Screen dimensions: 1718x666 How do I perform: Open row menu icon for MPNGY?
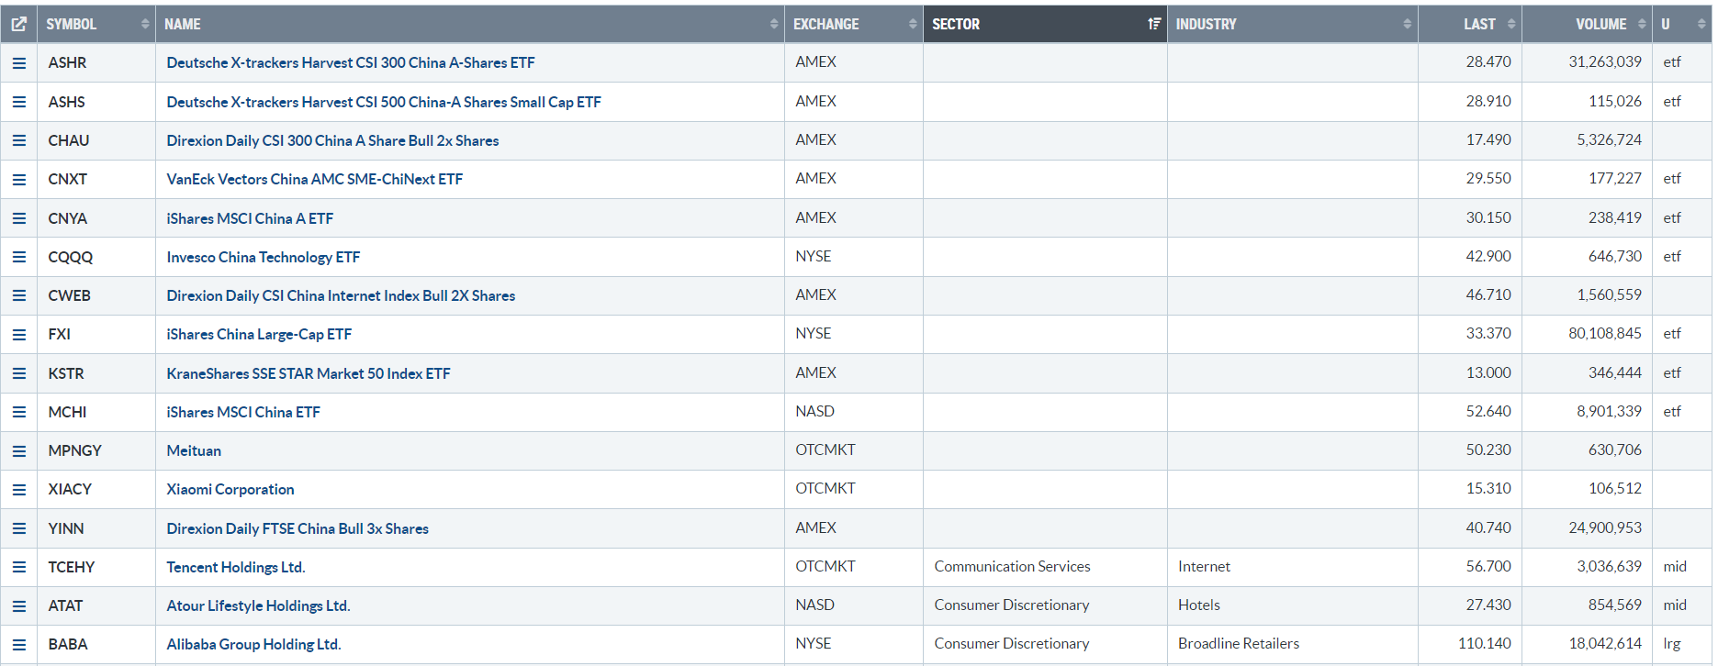coord(18,451)
